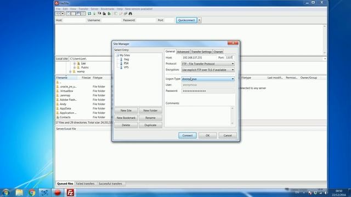Open the Directory listing filters icon
The image size is (351, 197).
click(116, 14)
